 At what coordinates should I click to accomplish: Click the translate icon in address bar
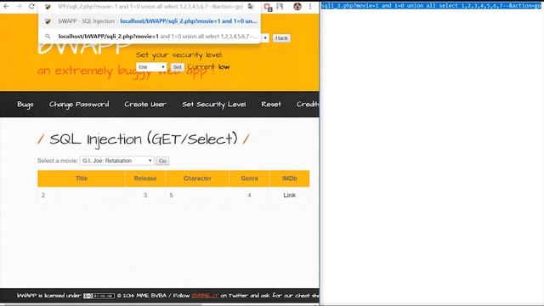251,6
